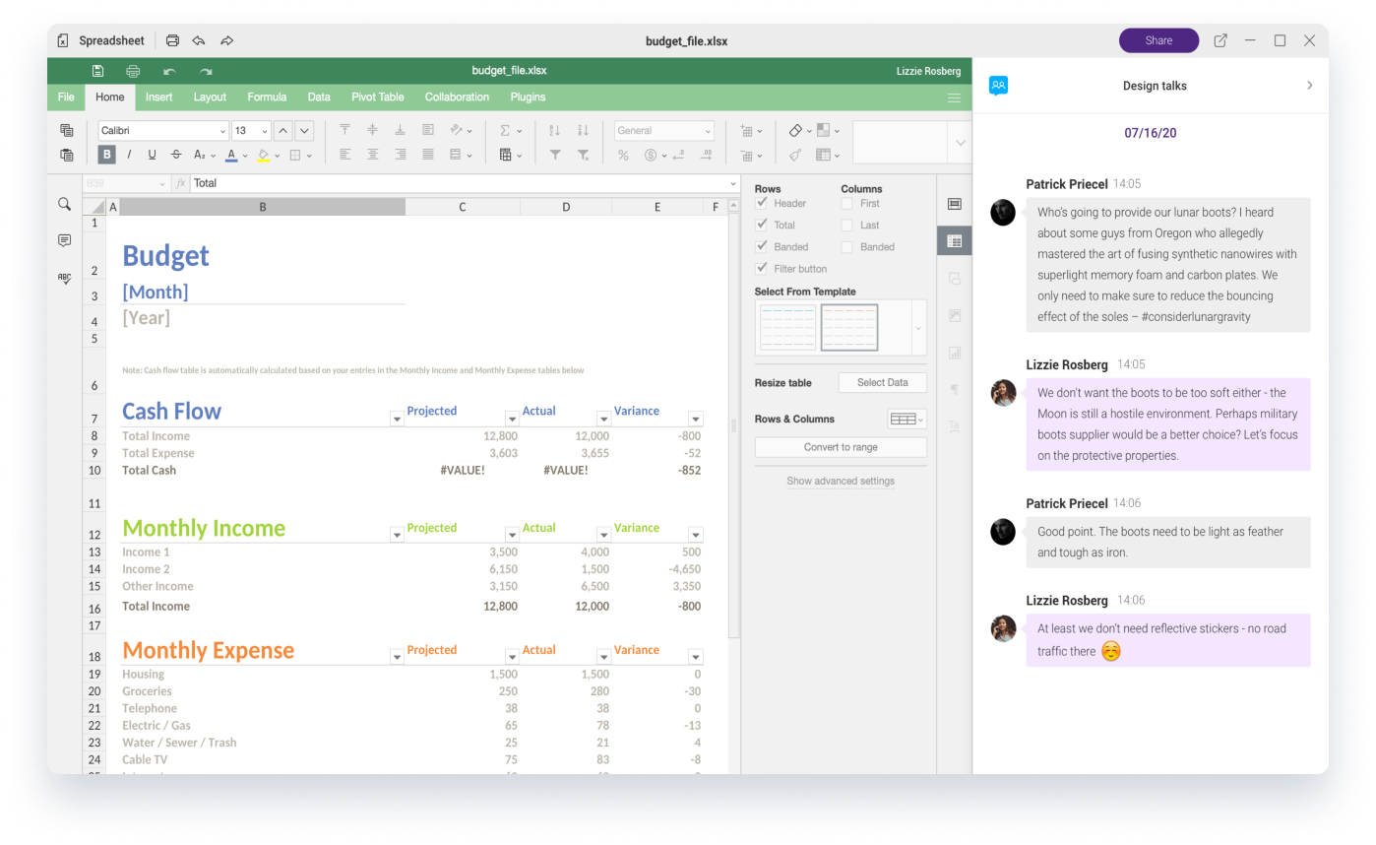
Task: Click the filter funnel icon
Action: coord(555,155)
